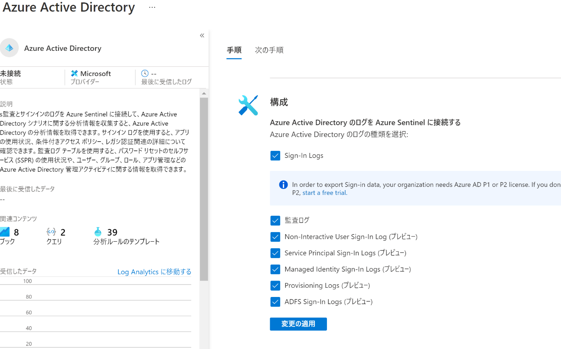The width and height of the screenshot is (561, 349).
Task: Click the queries code icon next to 2
Action: pos(51,232)
